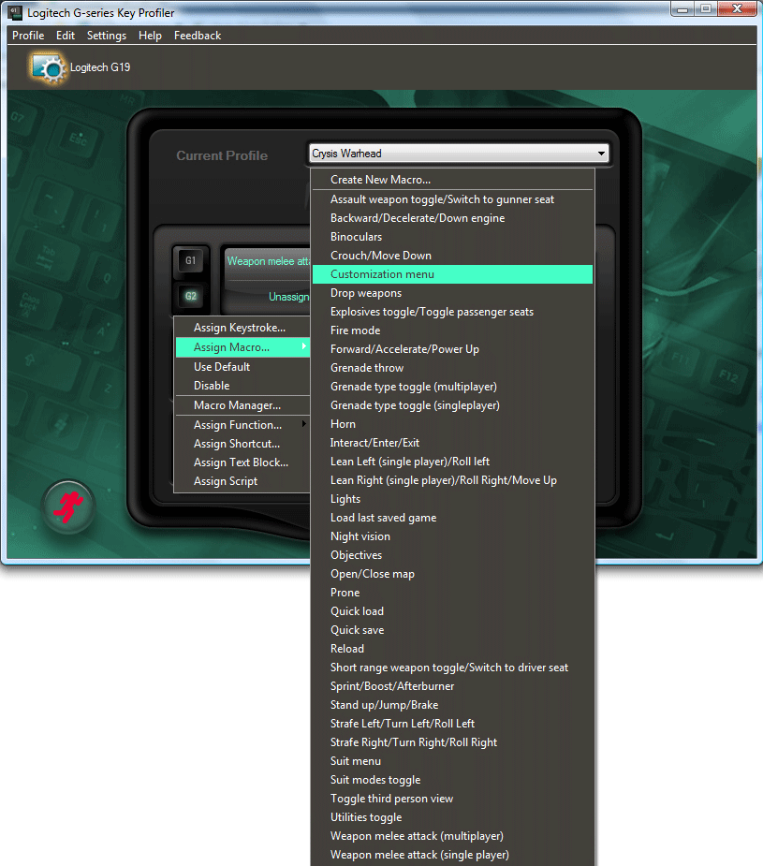Screen dimensions: 763x866
Task: Open the Feedback menu
Action: (198, 36)
